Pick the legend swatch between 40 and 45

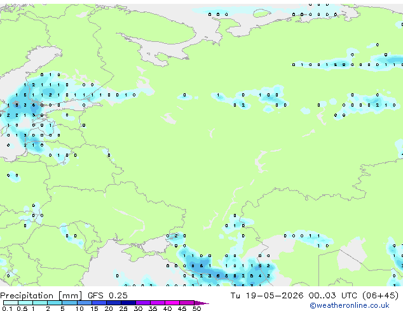172,303
